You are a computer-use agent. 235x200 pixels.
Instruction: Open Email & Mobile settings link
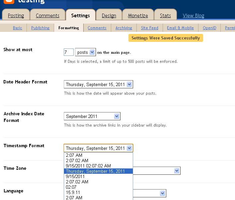click(180, 28)
